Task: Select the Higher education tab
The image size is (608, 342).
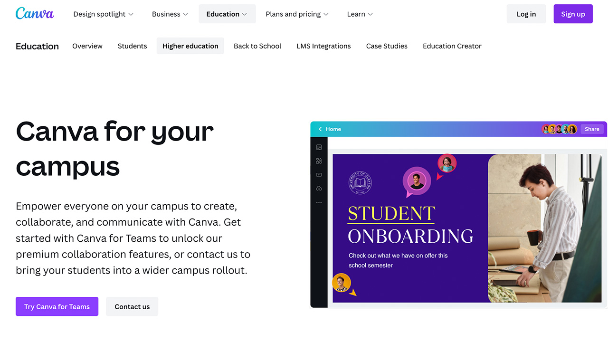Action: click(x=190, y=46)
